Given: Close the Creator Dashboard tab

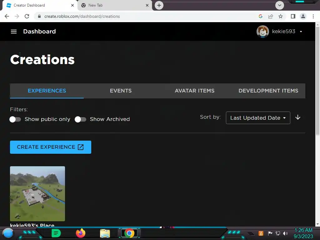Looking at the screenshot, I should tap(72, 5).
